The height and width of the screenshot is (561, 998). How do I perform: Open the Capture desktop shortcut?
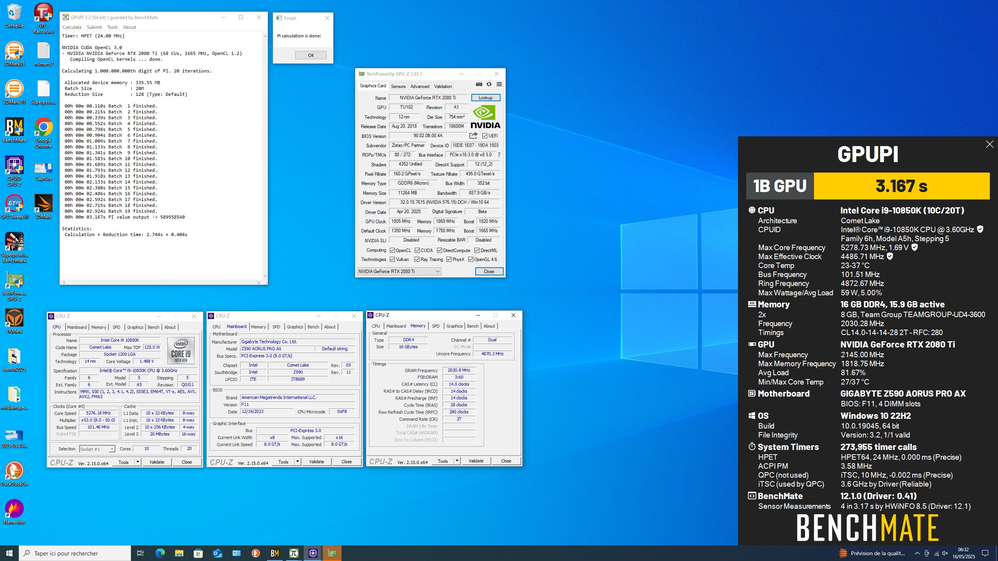tap(43, 171)
